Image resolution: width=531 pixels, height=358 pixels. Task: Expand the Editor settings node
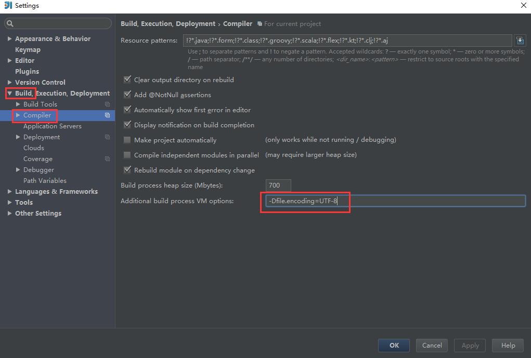[x=9, y=61]
